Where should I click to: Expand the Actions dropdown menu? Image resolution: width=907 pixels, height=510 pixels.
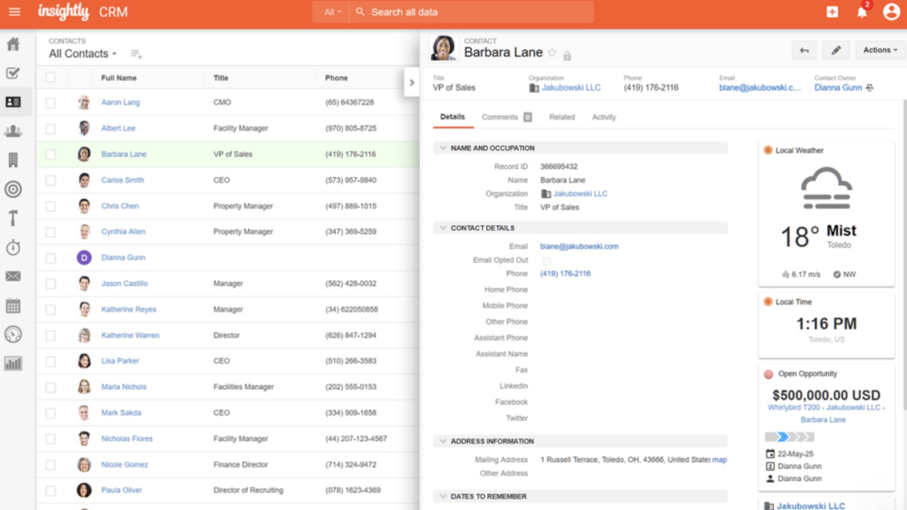click(x=880, y=50)
